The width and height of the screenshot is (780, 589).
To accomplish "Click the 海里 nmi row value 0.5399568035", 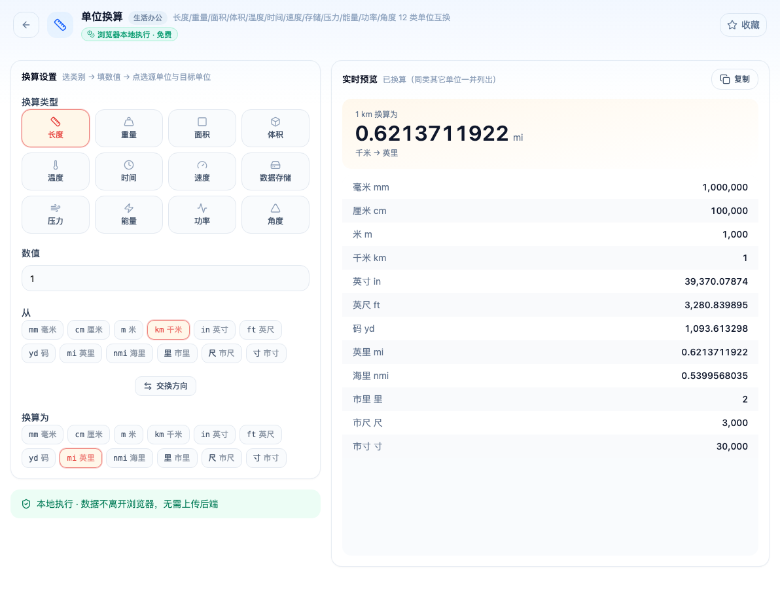I will tap(715, 376).
